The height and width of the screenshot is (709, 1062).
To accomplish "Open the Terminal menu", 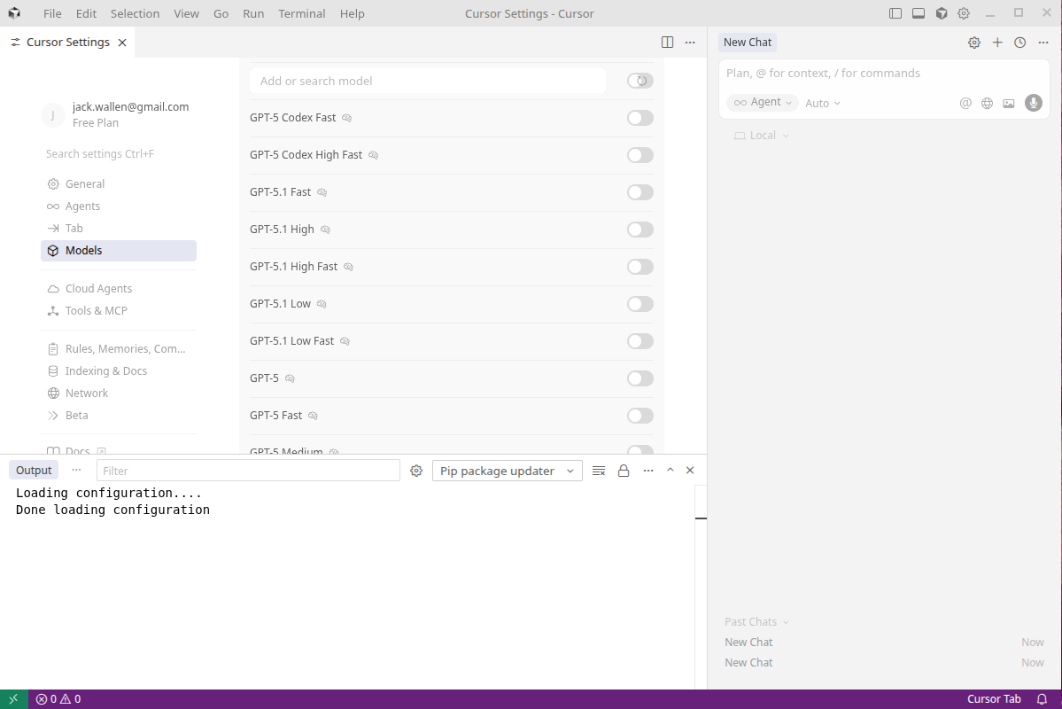I will (301, 13).
